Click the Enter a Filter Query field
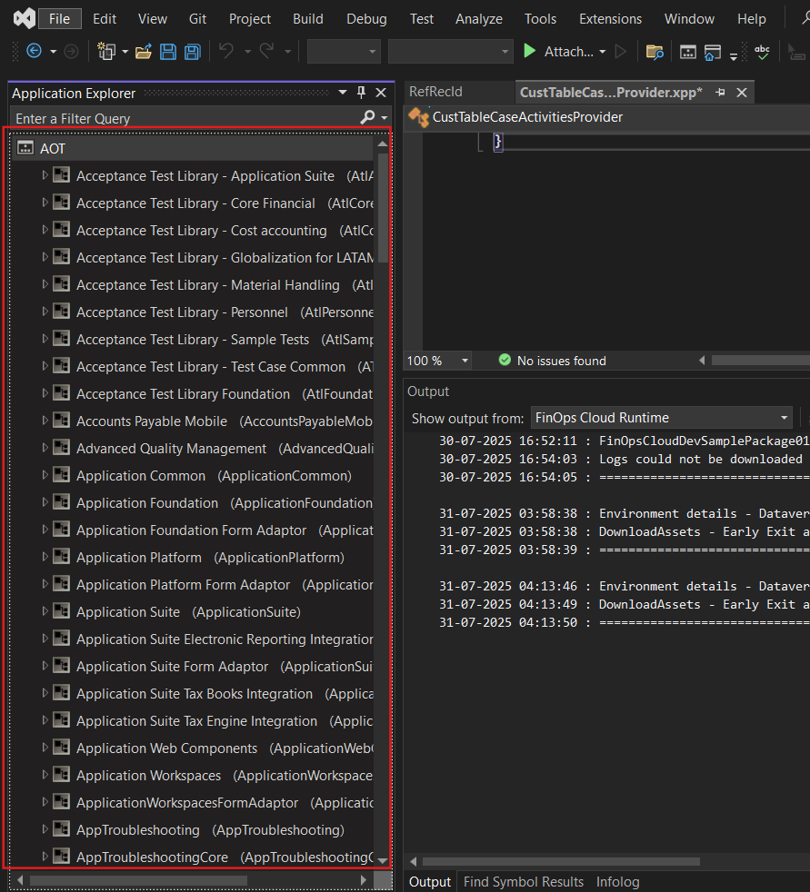Image resolution: width=810 pixels, height=892 pixels. point(185,118)
